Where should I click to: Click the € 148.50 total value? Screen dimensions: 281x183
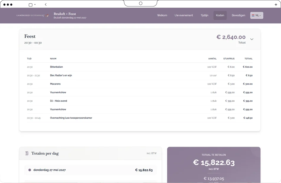pyautogui.click(x=248, y=118)
